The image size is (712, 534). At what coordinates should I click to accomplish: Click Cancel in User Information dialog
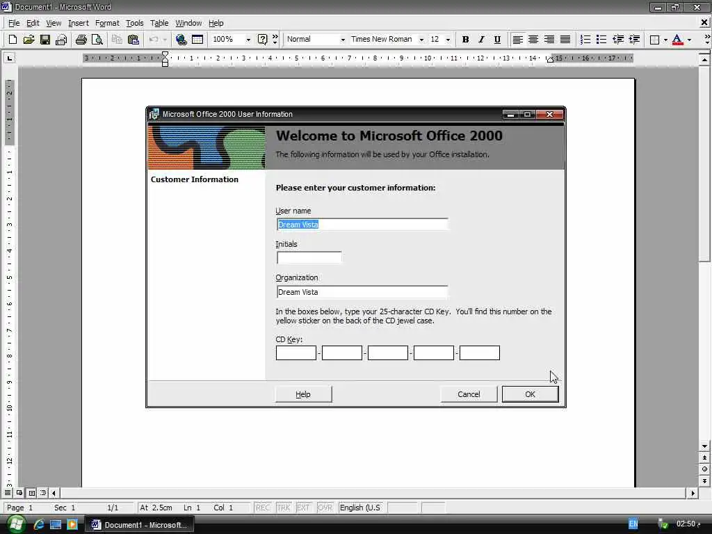coord(469,394)
